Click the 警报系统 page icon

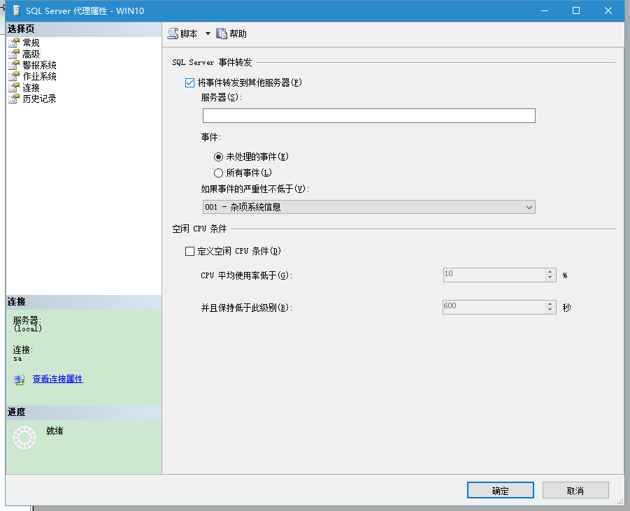13,65
